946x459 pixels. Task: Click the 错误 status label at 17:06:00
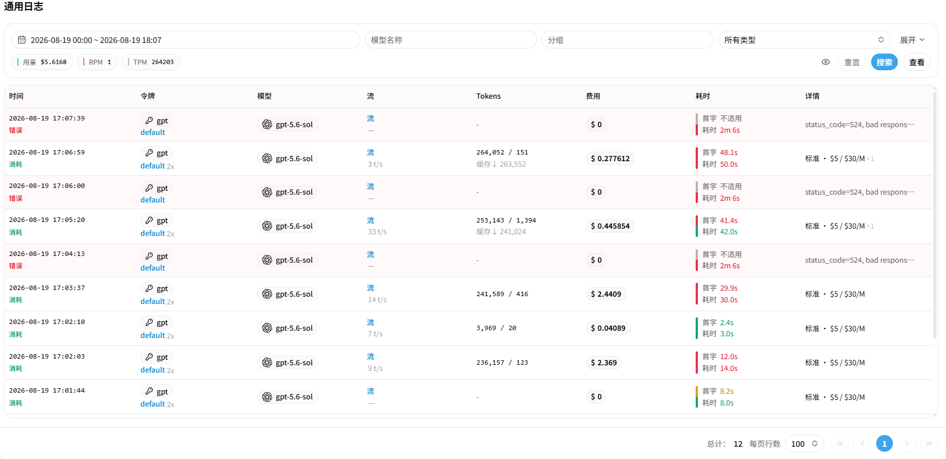click(x=16, y=199)
